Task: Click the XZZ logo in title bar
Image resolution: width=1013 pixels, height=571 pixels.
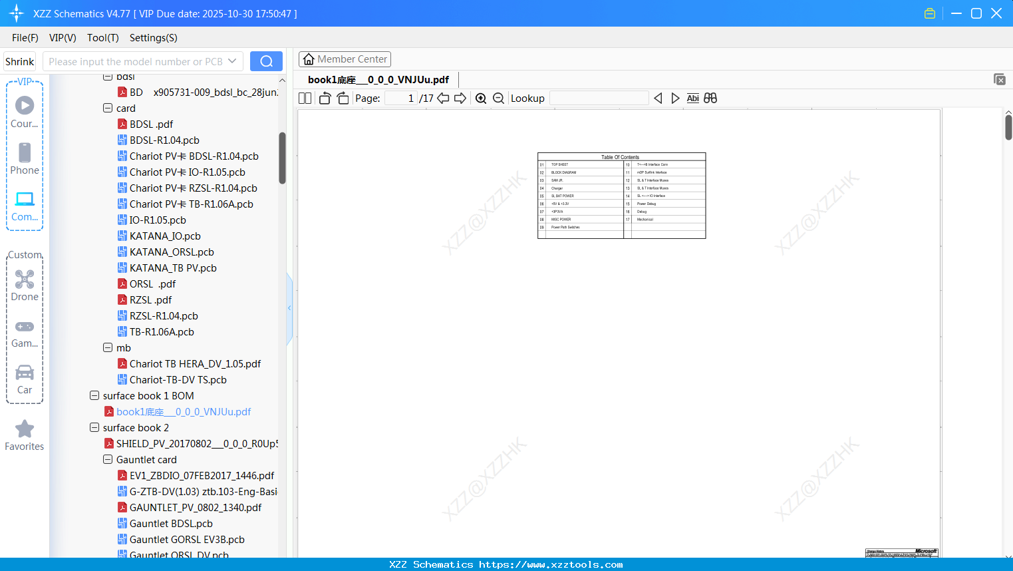Action: 16,13
